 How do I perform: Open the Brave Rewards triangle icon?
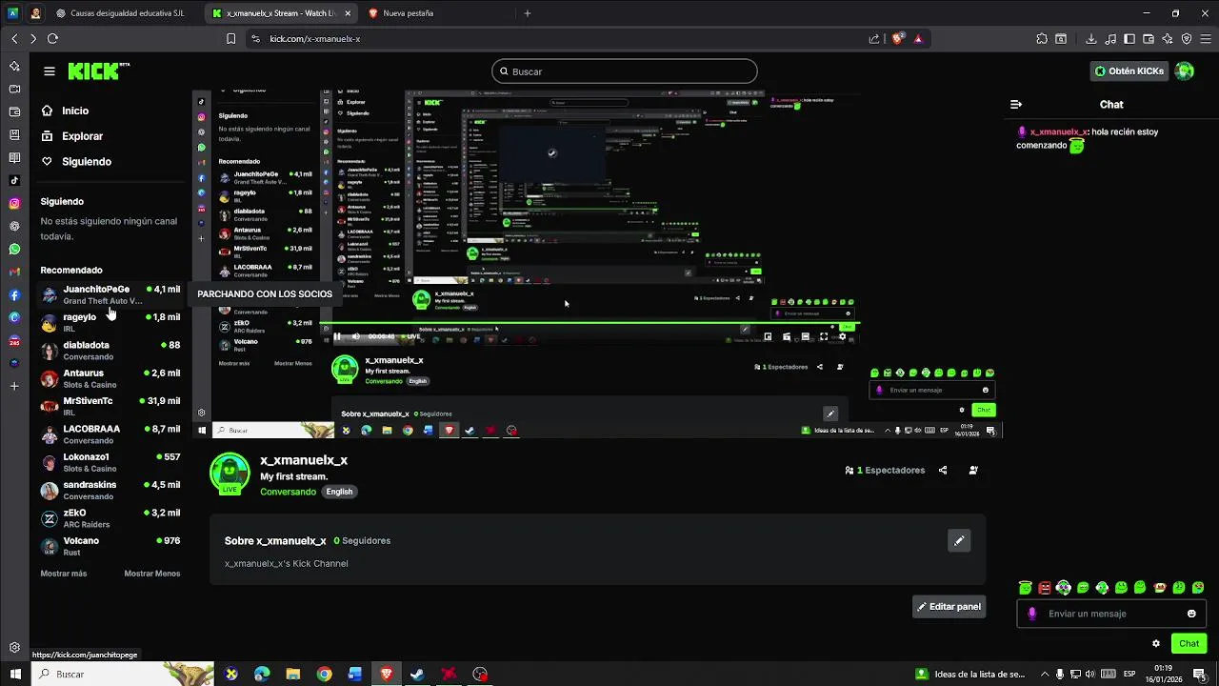coord(918,39)
